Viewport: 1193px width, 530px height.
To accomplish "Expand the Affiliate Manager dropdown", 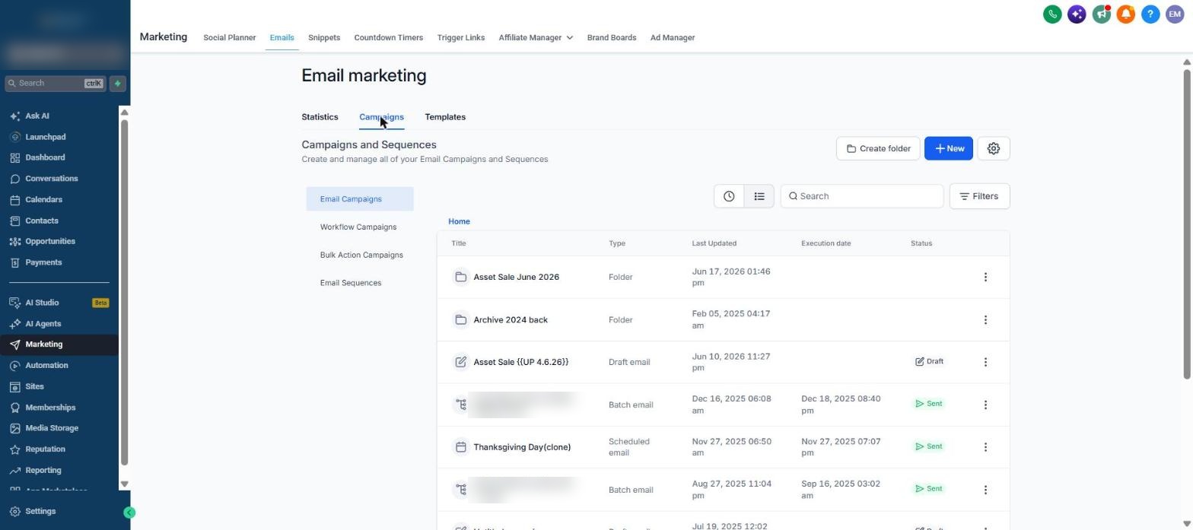I will (536, 37).
